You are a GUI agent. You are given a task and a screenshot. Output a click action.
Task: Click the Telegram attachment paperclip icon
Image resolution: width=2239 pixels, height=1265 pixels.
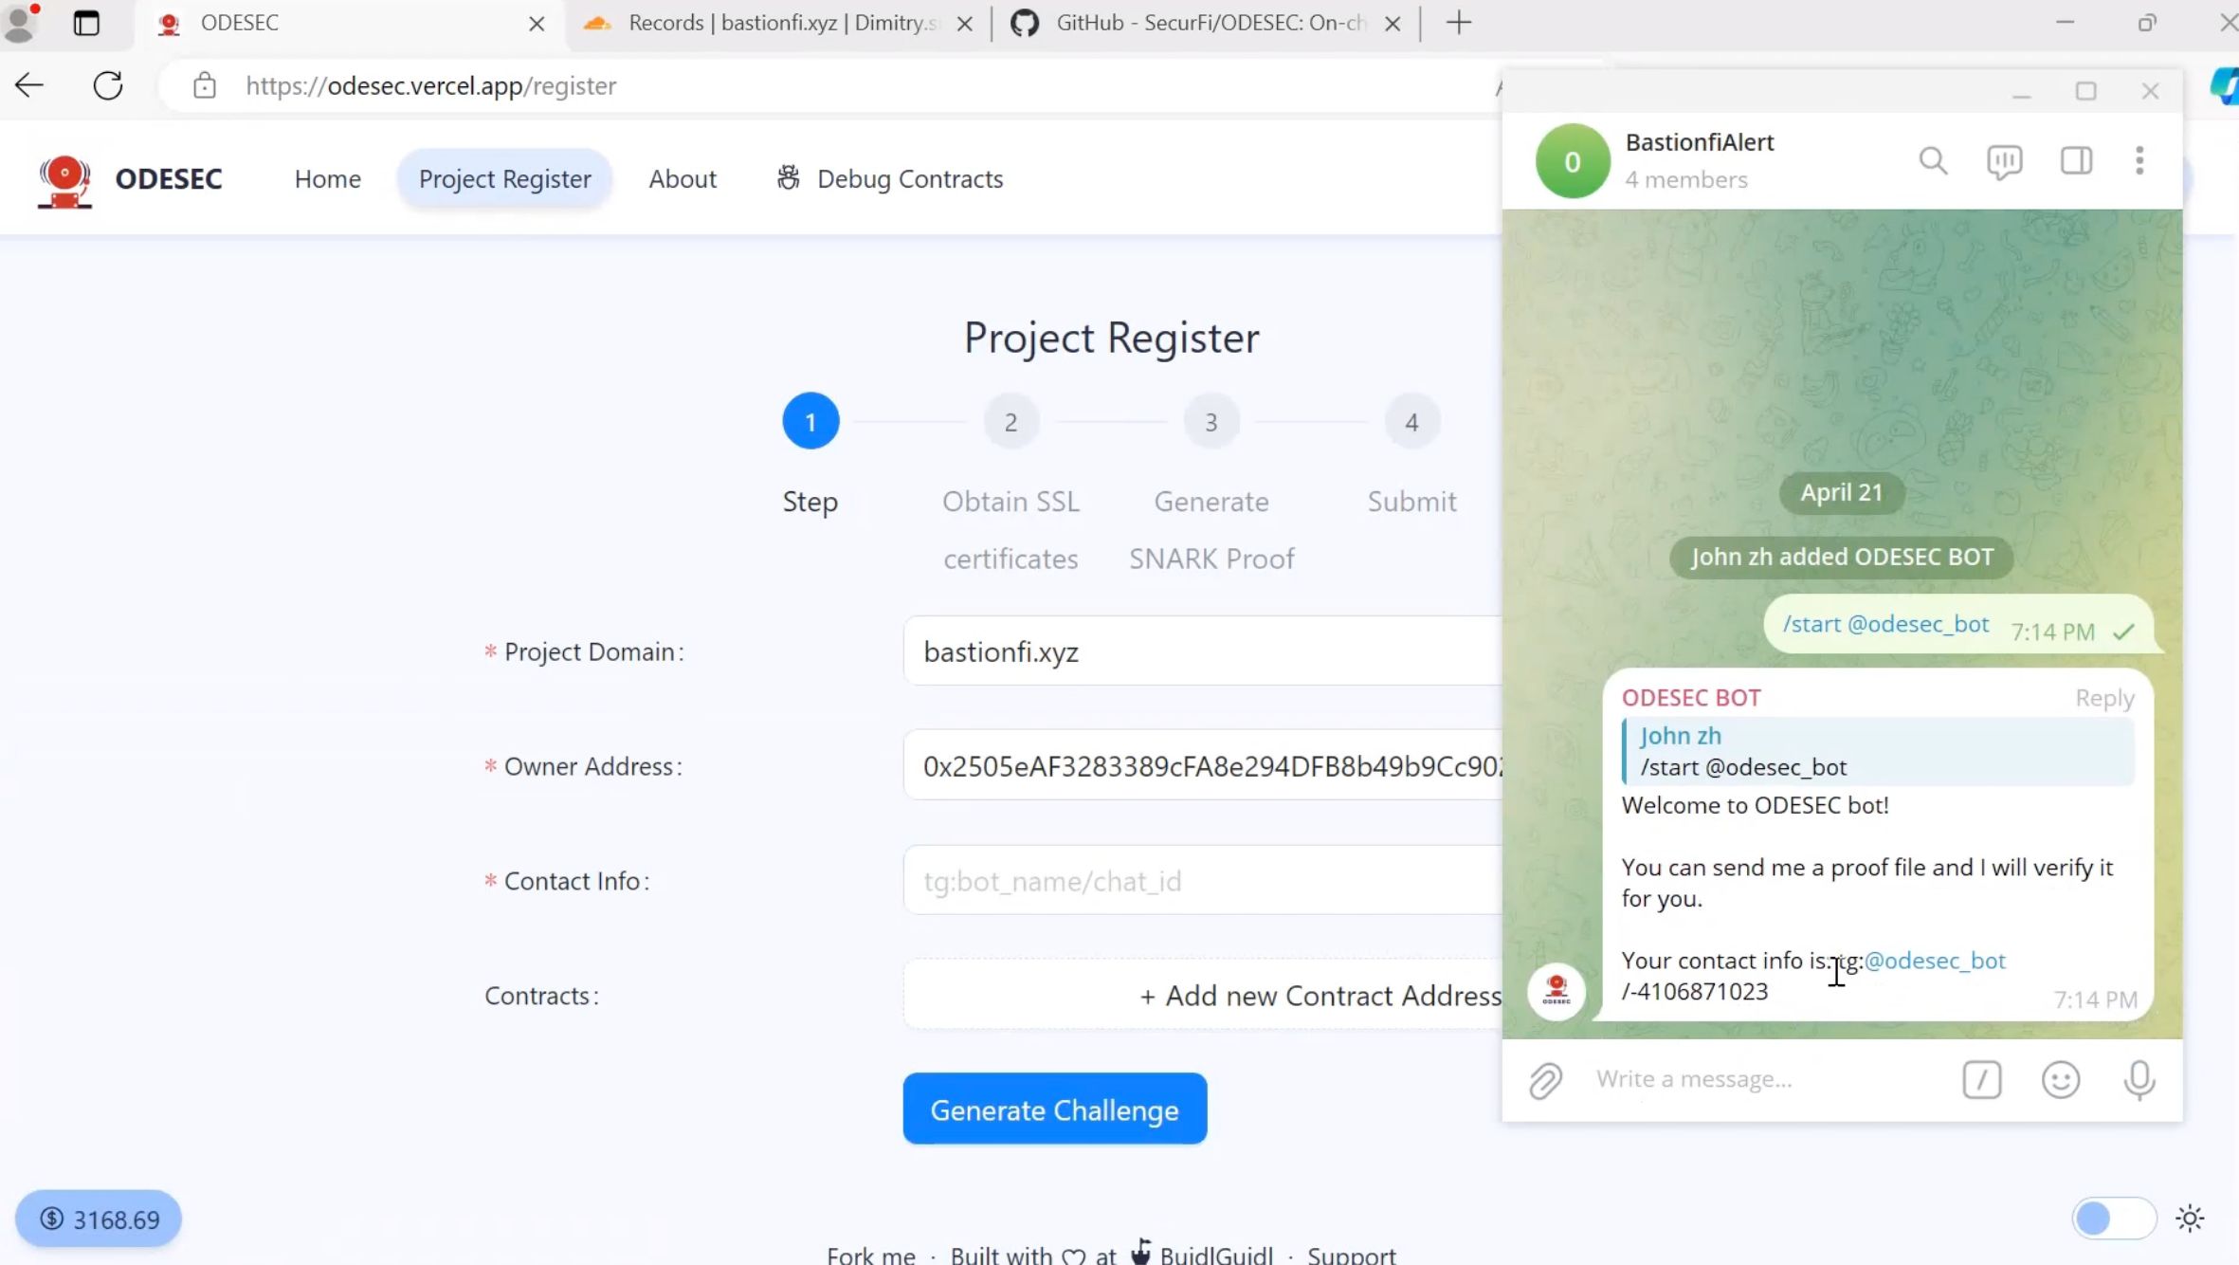[1545, 1079]
